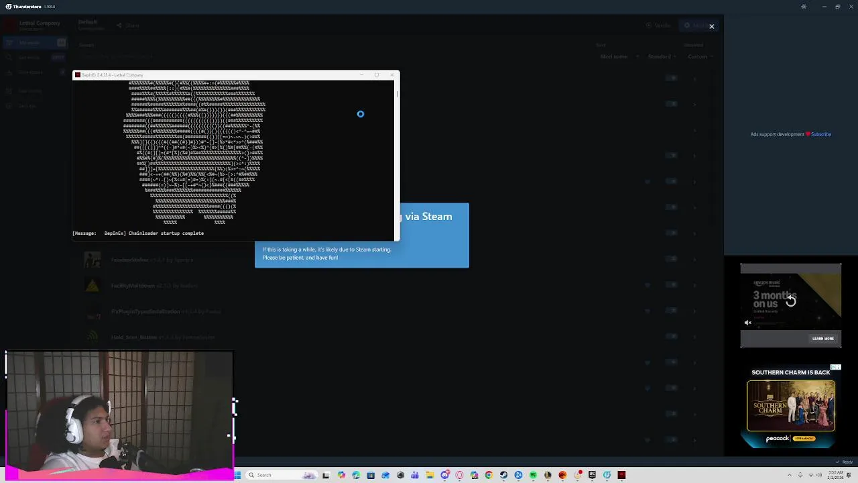858x483 pixels.
Task: Open Epic Games Launcher taskbar icon
Action: tap(592, 475)
